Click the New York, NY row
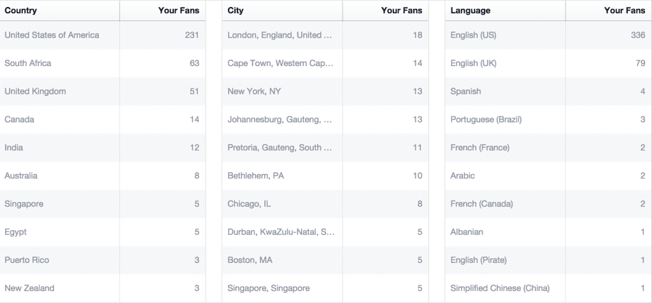The image size is (652, 303). click(x=325, y=91)
